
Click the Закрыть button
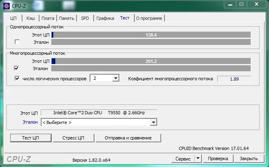point(249,158)
